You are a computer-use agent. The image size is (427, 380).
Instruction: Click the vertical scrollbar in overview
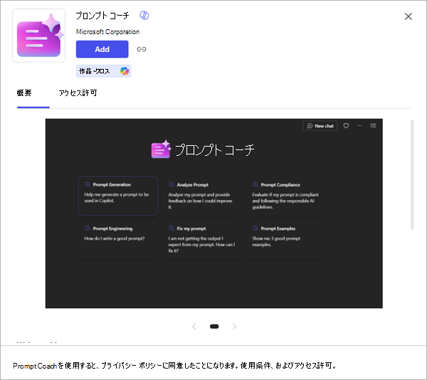[x=412, y=175]
